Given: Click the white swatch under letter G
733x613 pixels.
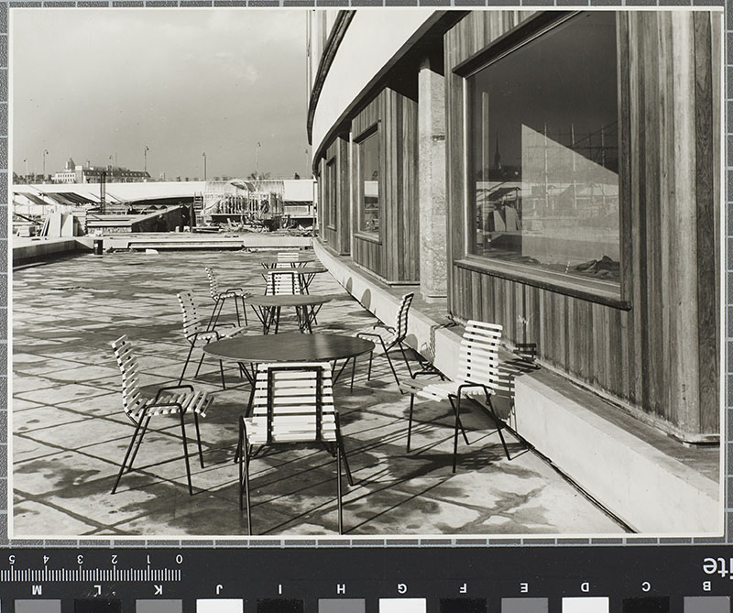Looking at the screenshot, I should [x=402, y=605].
